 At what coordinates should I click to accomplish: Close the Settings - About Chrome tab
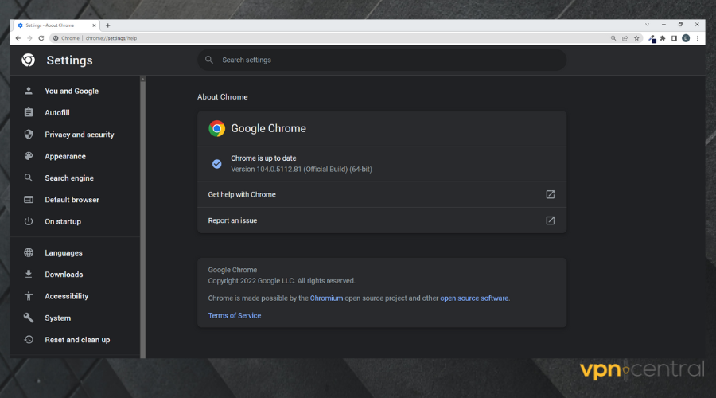[94, 25]
